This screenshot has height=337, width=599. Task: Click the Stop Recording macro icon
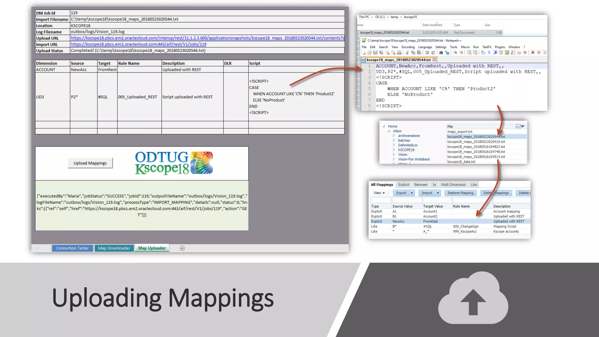(539, 53)
